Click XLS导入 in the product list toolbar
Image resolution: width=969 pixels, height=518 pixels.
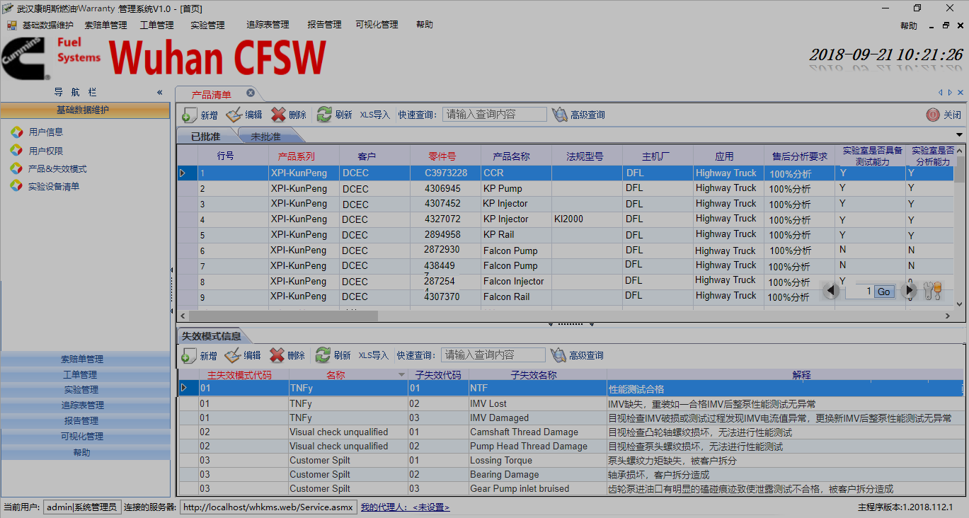point(375,115)
